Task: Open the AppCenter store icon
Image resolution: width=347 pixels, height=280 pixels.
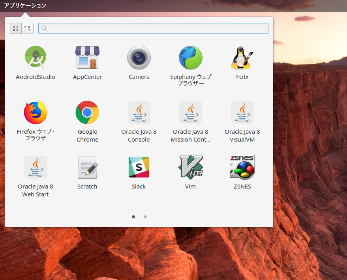Action: (x=87, y=58)
